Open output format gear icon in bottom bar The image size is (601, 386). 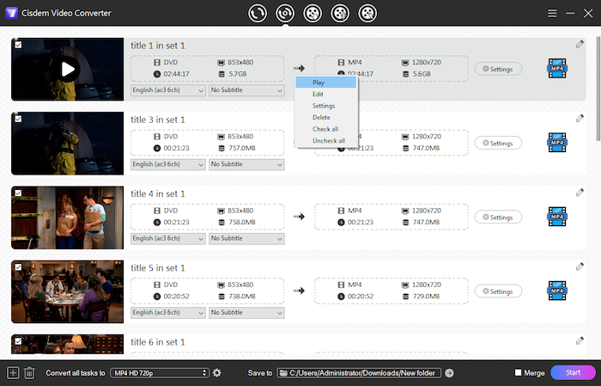point(217,372)
